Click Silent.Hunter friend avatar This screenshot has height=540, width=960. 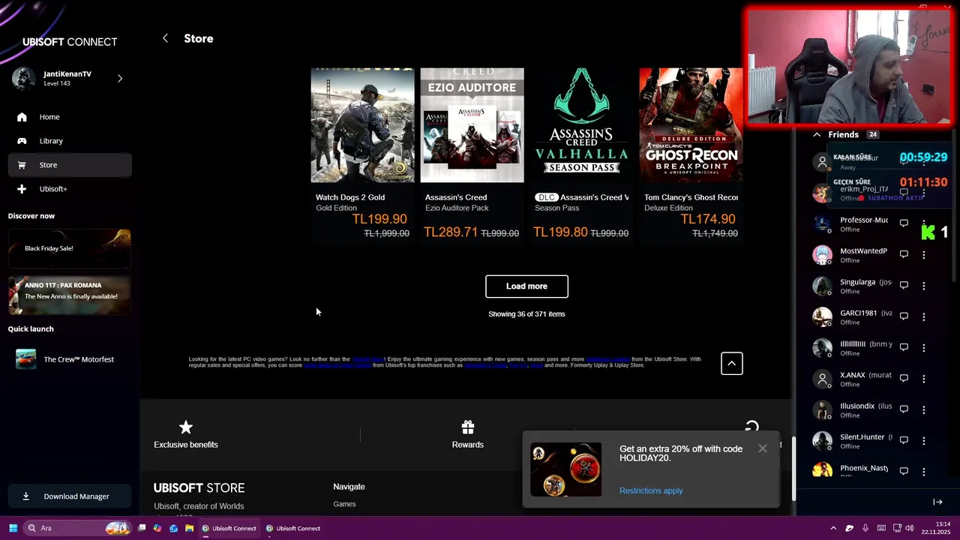(x=823, y=441)
